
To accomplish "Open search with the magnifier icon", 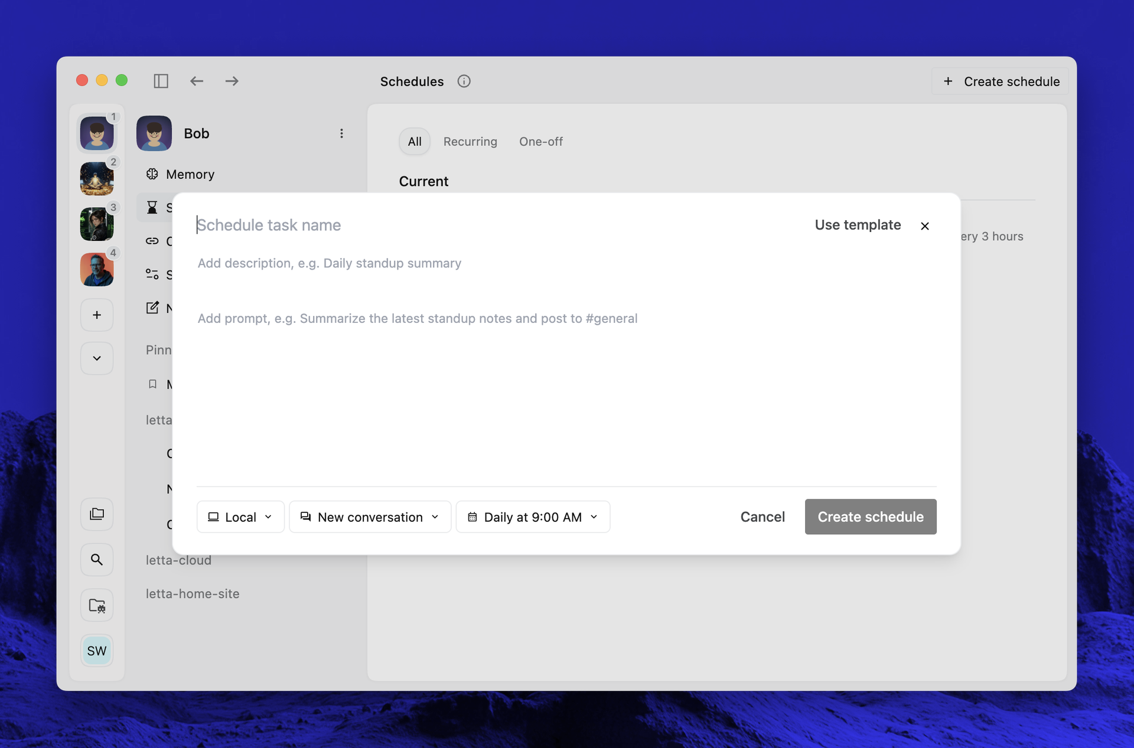I will 97,560.
